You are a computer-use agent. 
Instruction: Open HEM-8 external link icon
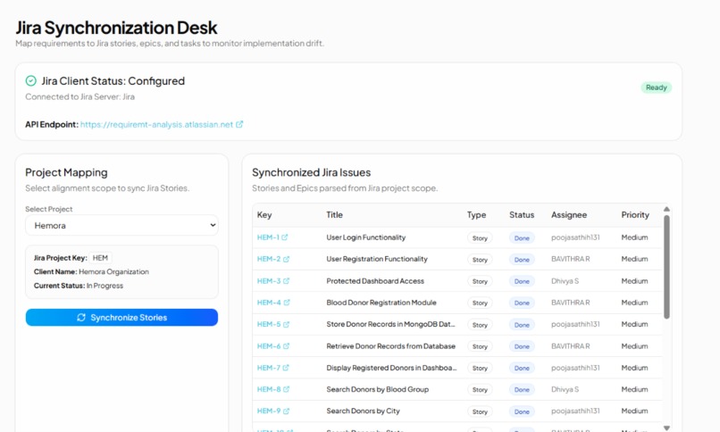tap(286, 389)
